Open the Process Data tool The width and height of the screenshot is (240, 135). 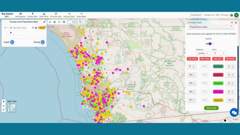click(x=56, y=15)
